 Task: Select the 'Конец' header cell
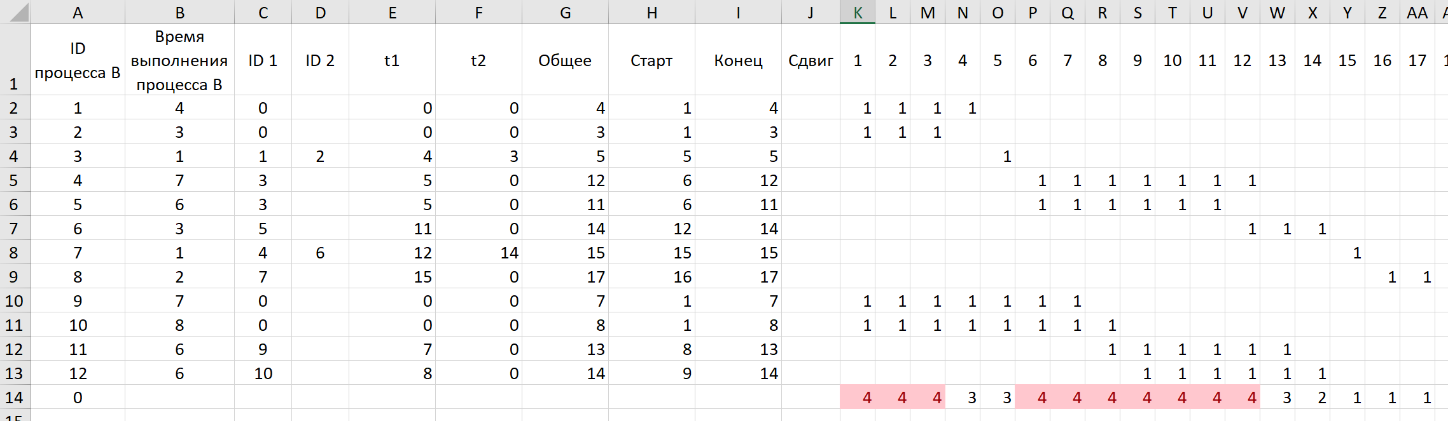click(738, 60)
